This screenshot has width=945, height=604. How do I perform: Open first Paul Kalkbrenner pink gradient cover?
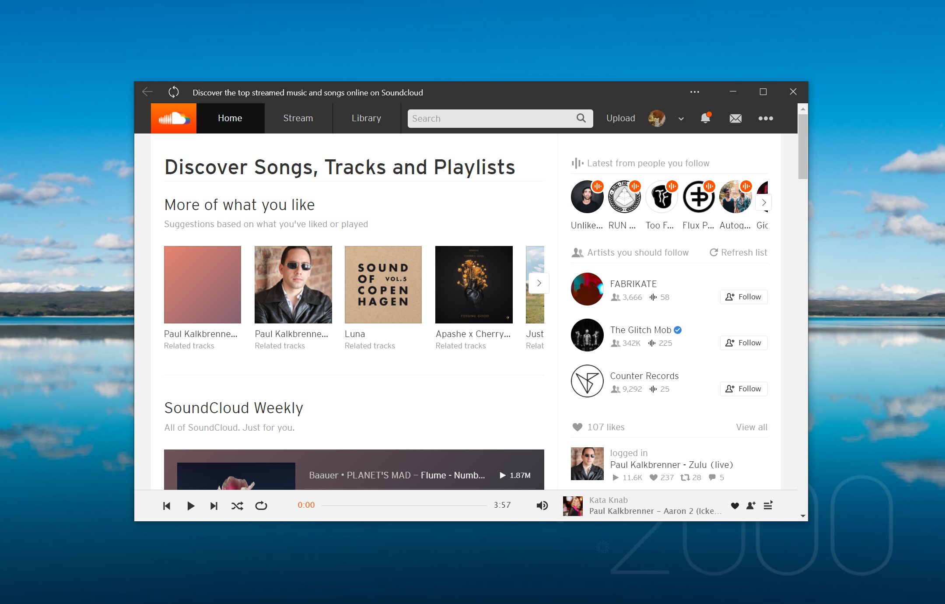203,284
